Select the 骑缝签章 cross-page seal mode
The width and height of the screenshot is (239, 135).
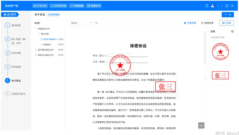[x=207, y=23]
